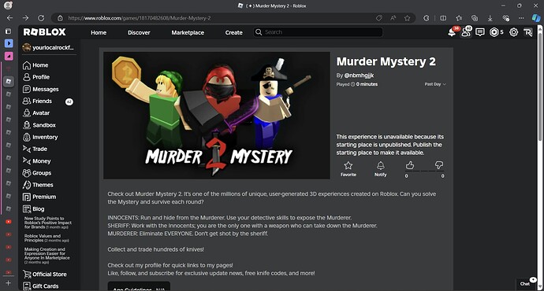Open browser Downloads icon
This screenshot has height=291, width=544.
tap(490, 18)
